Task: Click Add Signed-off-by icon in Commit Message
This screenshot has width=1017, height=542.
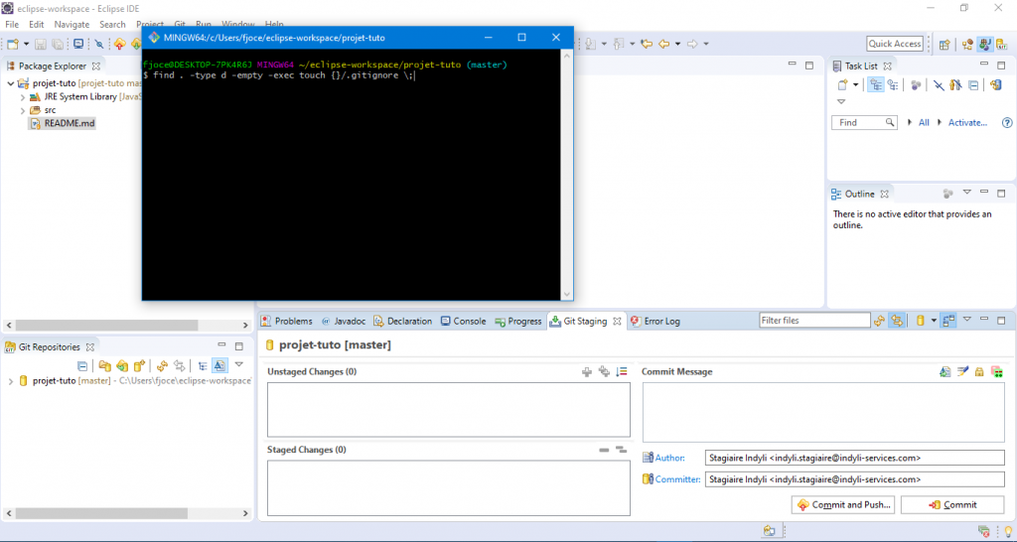Action: tap(962, 372)
